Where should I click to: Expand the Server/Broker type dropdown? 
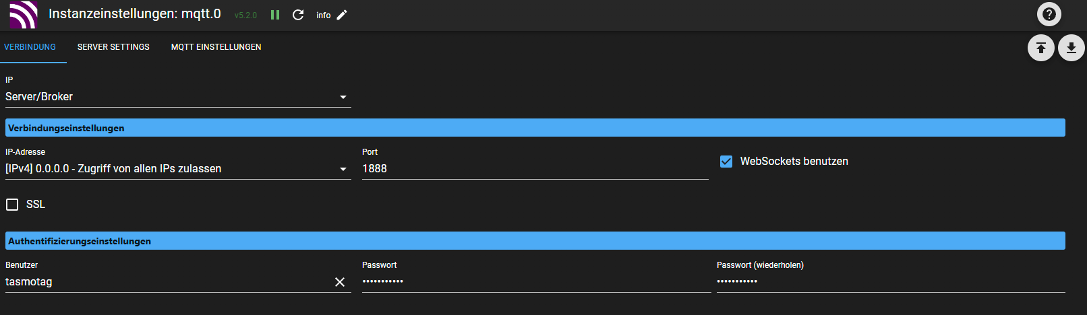click(x=178, y=97)
